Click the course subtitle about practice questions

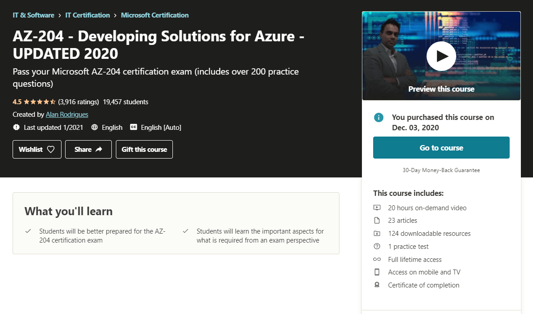tap(156, 78)
